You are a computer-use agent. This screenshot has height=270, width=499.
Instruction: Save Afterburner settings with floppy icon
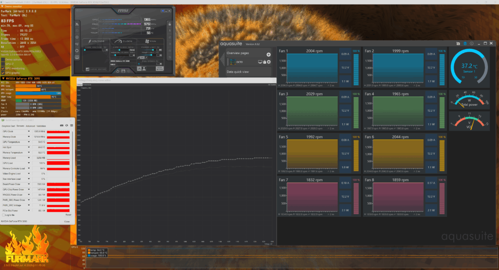tap(123, 71)
